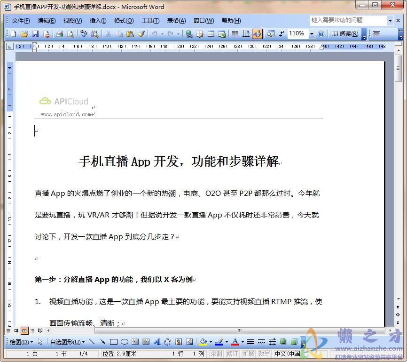
Task: Insert Hyperlink using the globe icon
Action: (x=189, y=34)
